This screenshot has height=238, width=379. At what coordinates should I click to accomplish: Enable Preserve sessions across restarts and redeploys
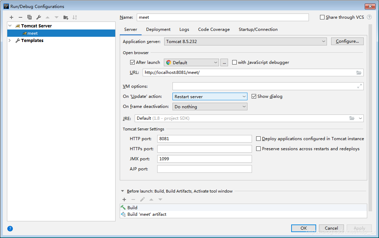258,149
